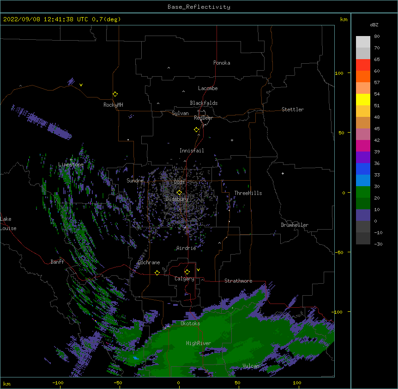Click the Calgary city label
The image size is (398, 389).
(184, 279)
